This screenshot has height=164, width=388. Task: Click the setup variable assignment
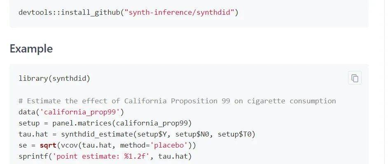[x=29, y=123]
